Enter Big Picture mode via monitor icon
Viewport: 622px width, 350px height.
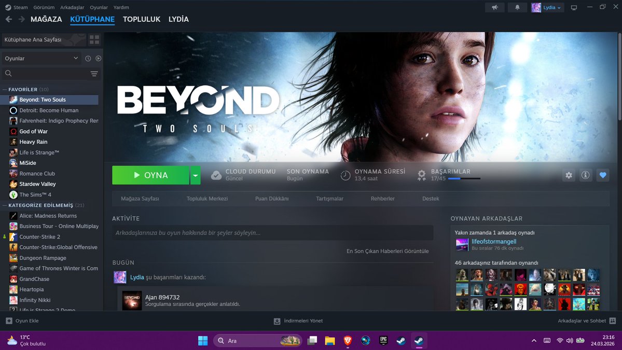pos(574,7)
